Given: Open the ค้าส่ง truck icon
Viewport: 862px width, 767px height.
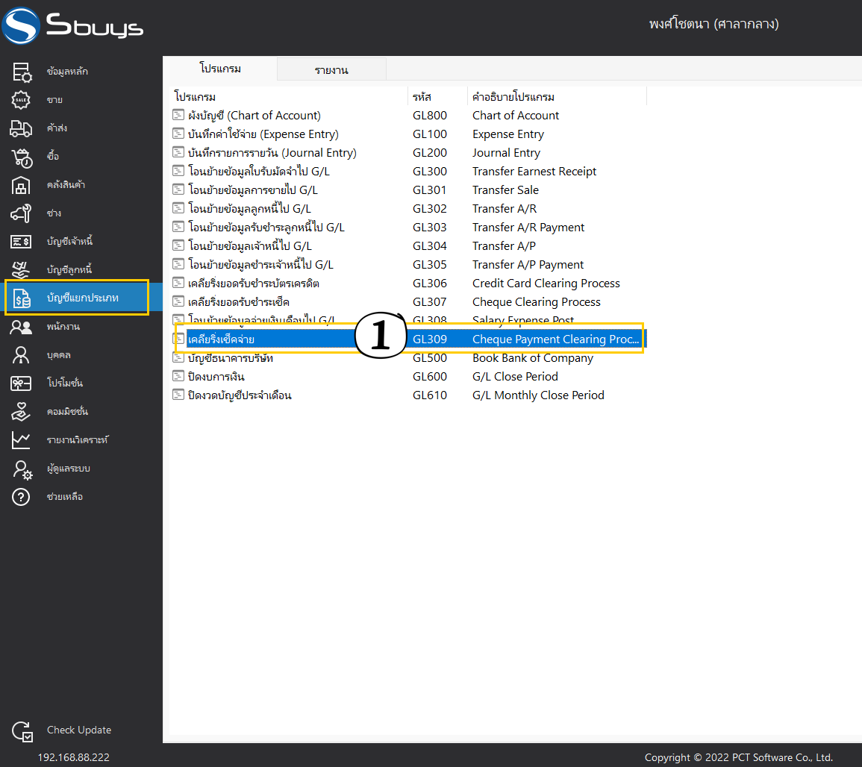Looking at the screenshot, I should point(21,128).
